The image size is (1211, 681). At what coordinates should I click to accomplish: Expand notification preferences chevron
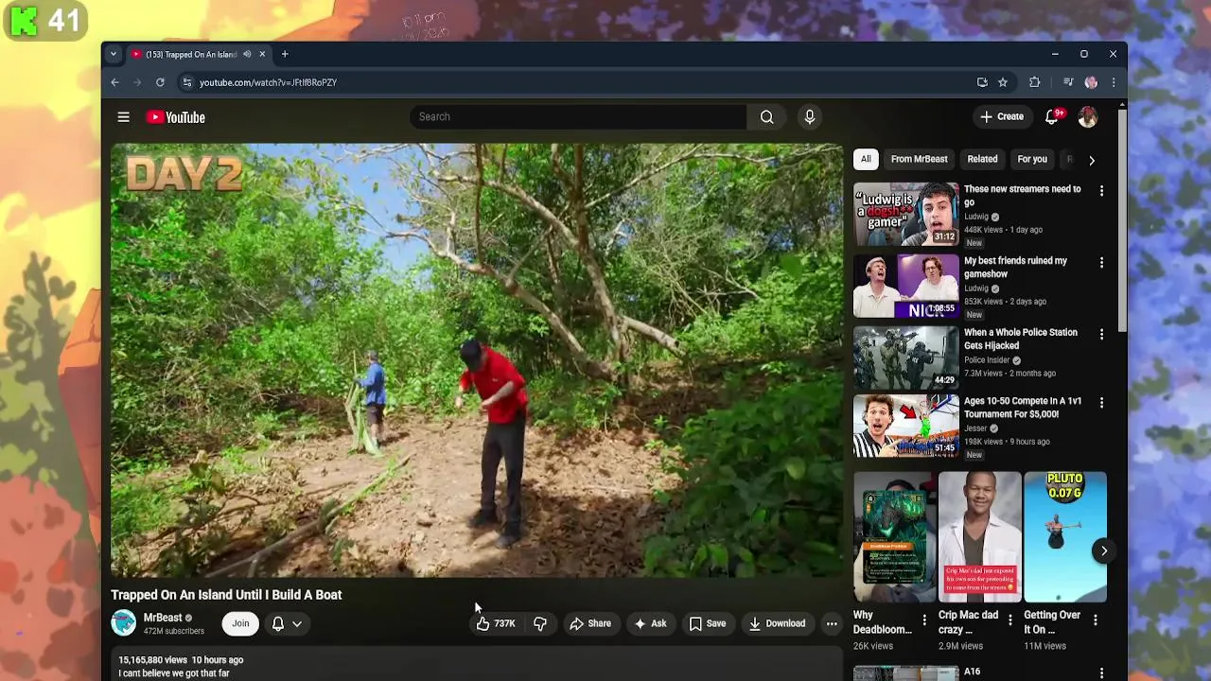(x=296, y=623)
